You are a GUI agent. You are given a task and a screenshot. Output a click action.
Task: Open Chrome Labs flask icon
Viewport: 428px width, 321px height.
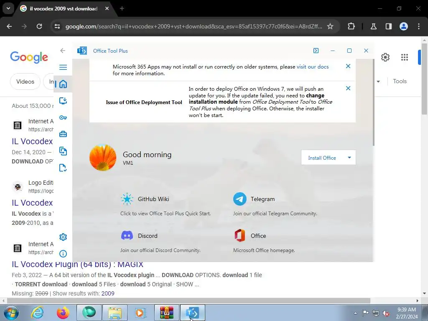pyautogui.click(x=374, y=26)
